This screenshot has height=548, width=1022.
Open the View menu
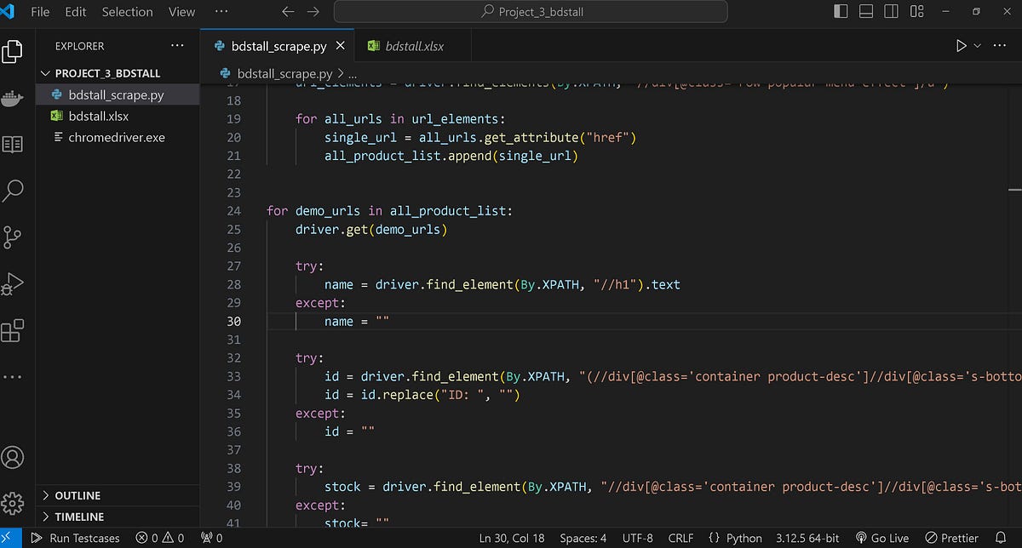(x=181, y=11)
